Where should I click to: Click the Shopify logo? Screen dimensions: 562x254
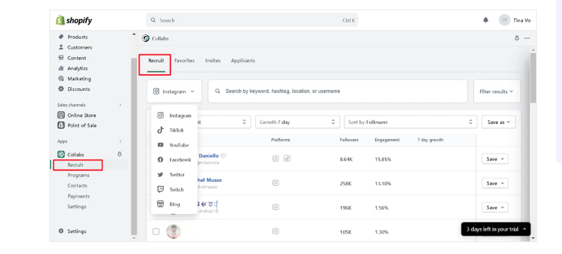tap(74, 20)
